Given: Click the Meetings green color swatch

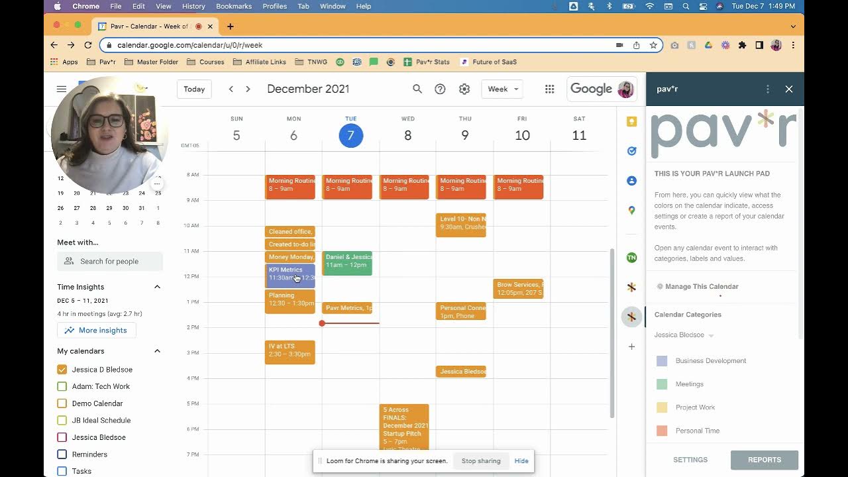Looking at the screenshot, I should tap(662, 384).
